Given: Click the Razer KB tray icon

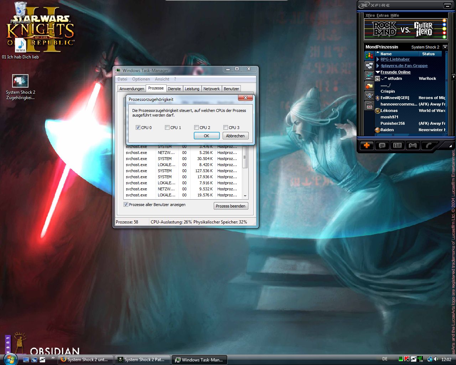Looking at the screenshot, I should pyautogui.click(x=420, y=359).
